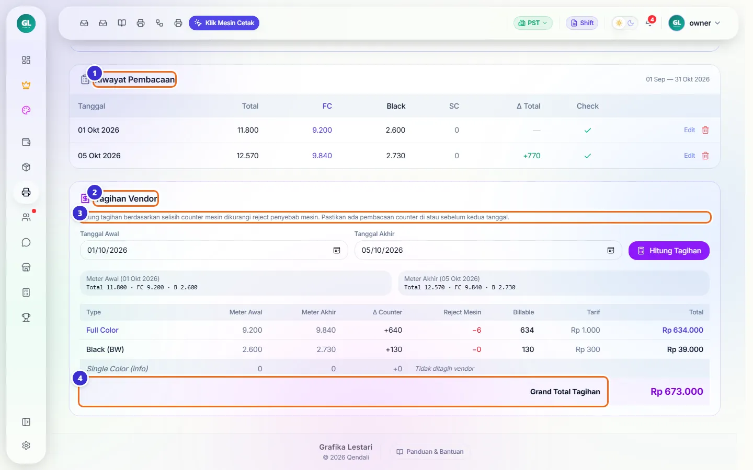Focus the Tanggal Akhir date field
This screenshot has width=753, height=470.
click(x=488, y=250)
